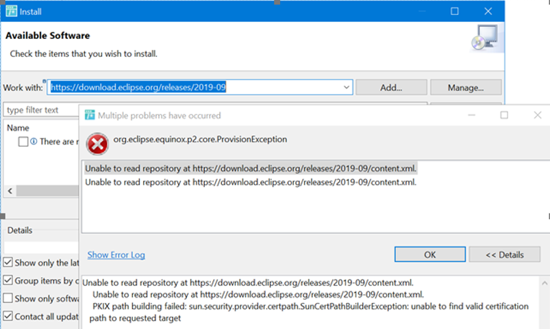
Task: Collapse the error details with '<< Details'
Action: tap(504, 254)
